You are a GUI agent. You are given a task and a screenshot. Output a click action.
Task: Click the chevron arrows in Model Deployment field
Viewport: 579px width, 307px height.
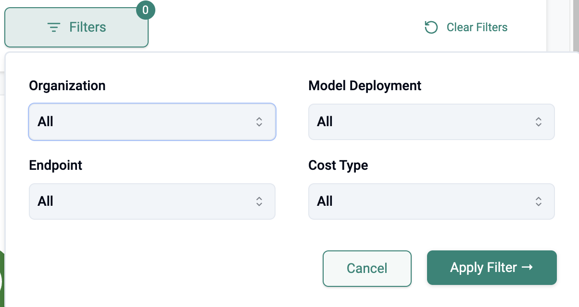click(x=539, y=122)
